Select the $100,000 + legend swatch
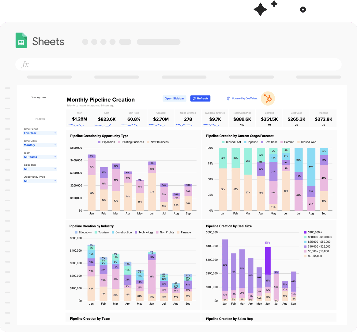Screen dimensions: 357x332 click(x=305, y=232)
